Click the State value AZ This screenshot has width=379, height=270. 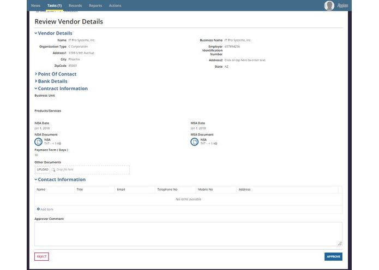click(226, 67)
